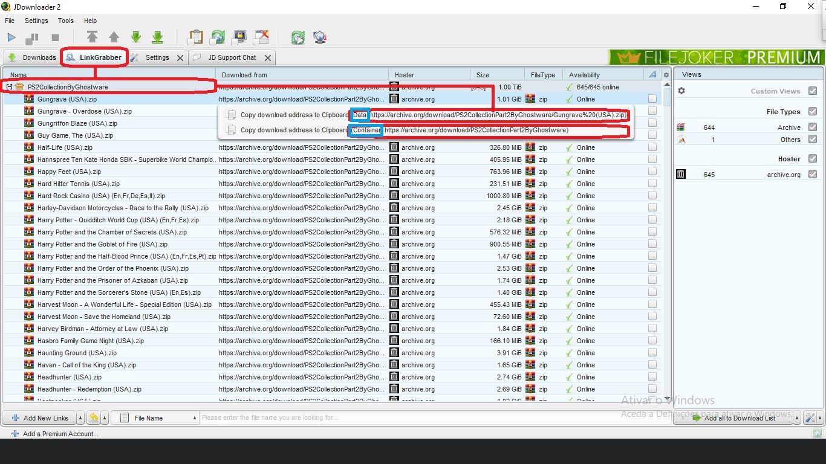Click reconnect play toolbar icon
The height and width of the screenshot is (464, 826).
[x=298, y=37]
